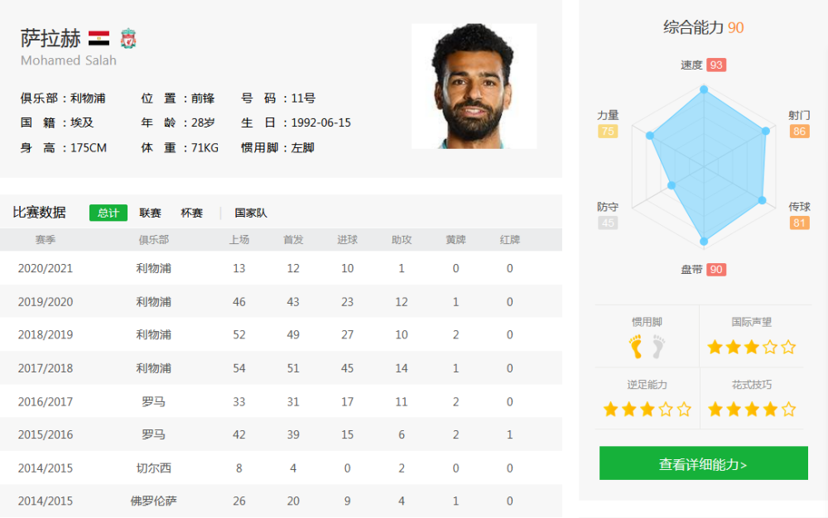Click the speed rating 93 badge
Screen dimensions: 828x518
pyautogui.click(x=716, y=65)
